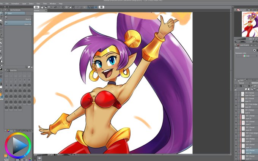Hide Layer 25 with its eye icon

pyautogui.click(x=236, y=117)
